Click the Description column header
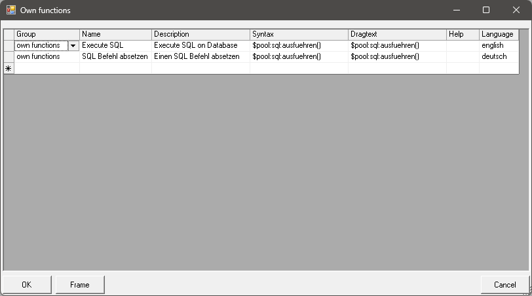This screenshot has width=532, height=296. tap(200, 34)
